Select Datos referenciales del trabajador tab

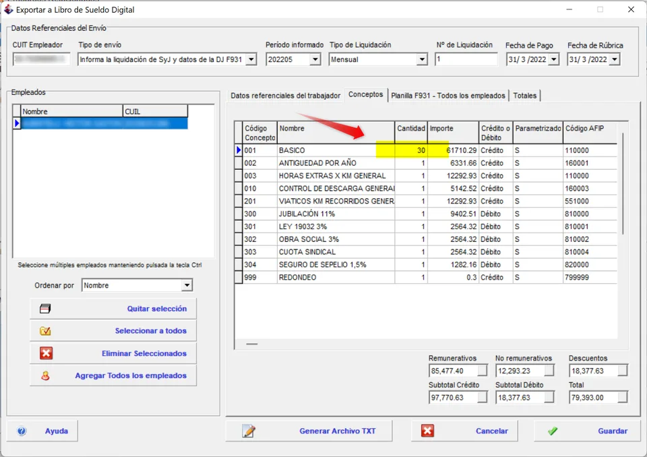tap(286, 95)
